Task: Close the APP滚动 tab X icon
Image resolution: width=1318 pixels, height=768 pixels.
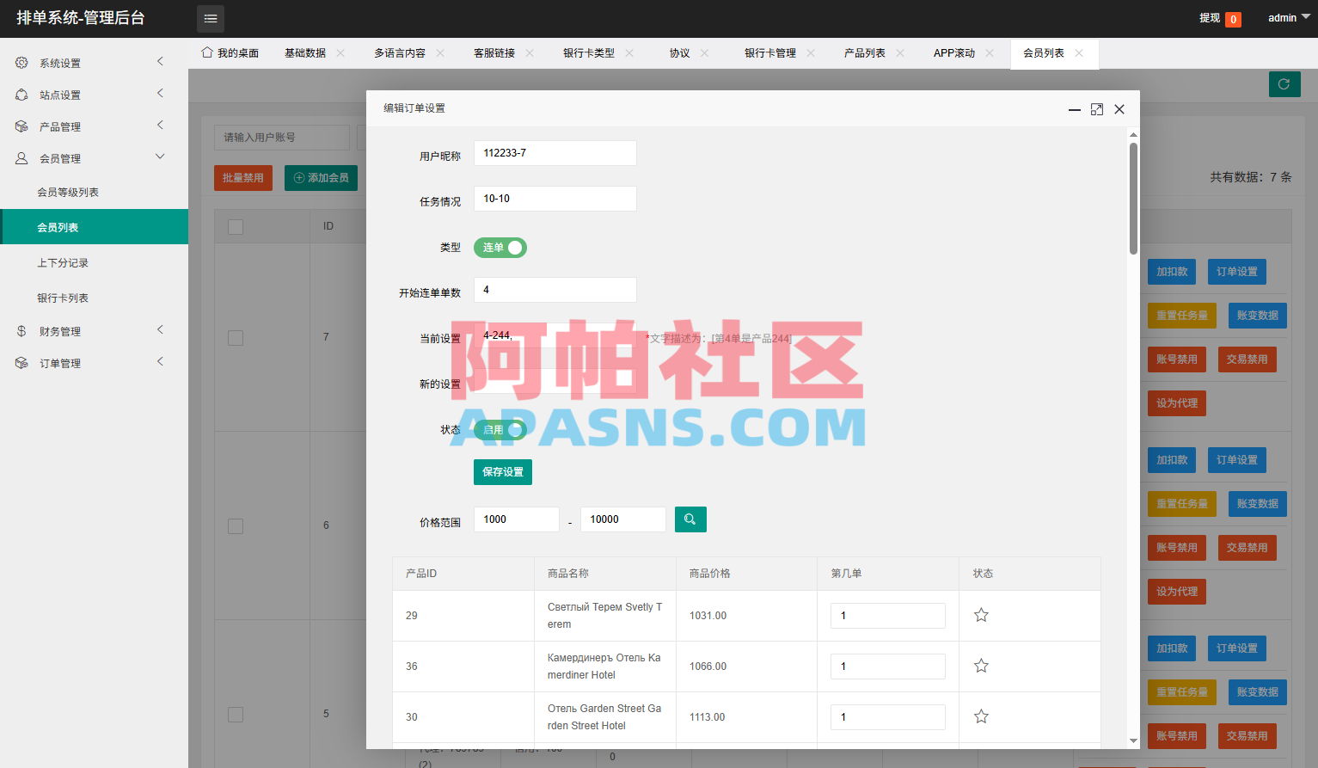Action: [x=990, y=52]
